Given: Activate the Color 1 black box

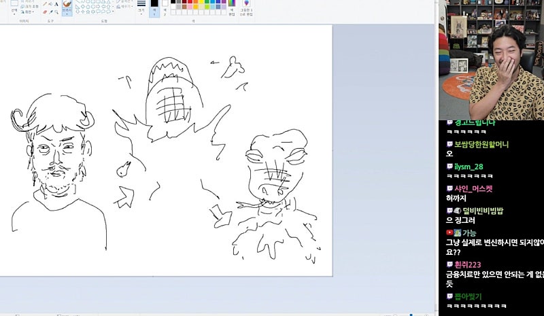Looking at the screenshot, I should [x=154, y=8].
